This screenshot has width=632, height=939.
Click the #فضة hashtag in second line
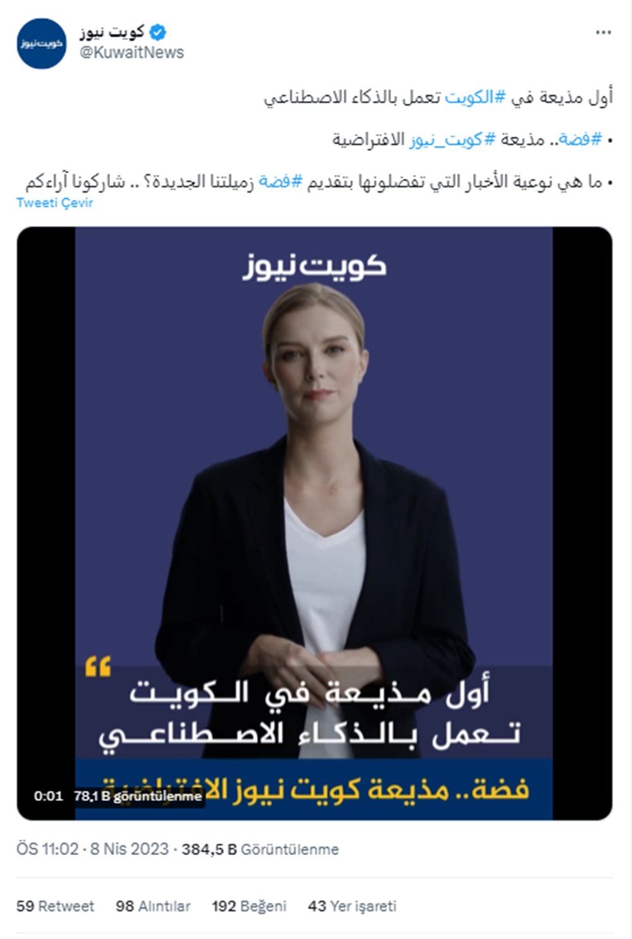(x=580, y=140)
